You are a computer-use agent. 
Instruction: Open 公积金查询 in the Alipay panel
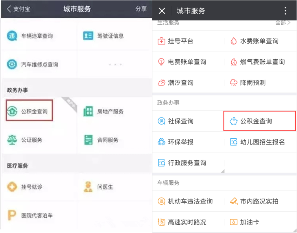pos(30,111)
